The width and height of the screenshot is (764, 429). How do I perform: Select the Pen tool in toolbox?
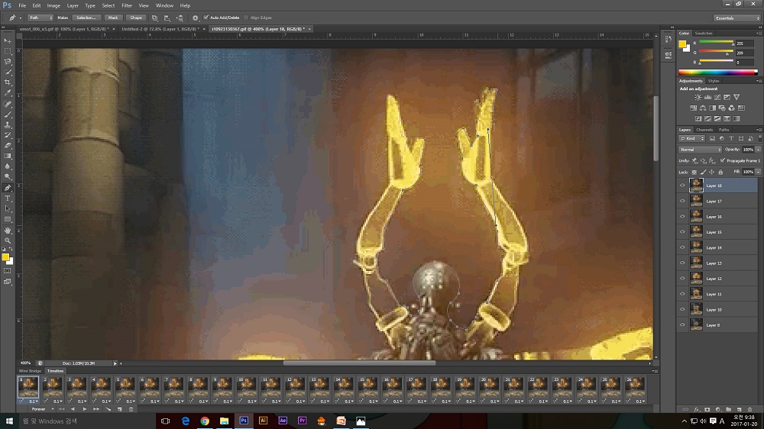pos(8,188)
